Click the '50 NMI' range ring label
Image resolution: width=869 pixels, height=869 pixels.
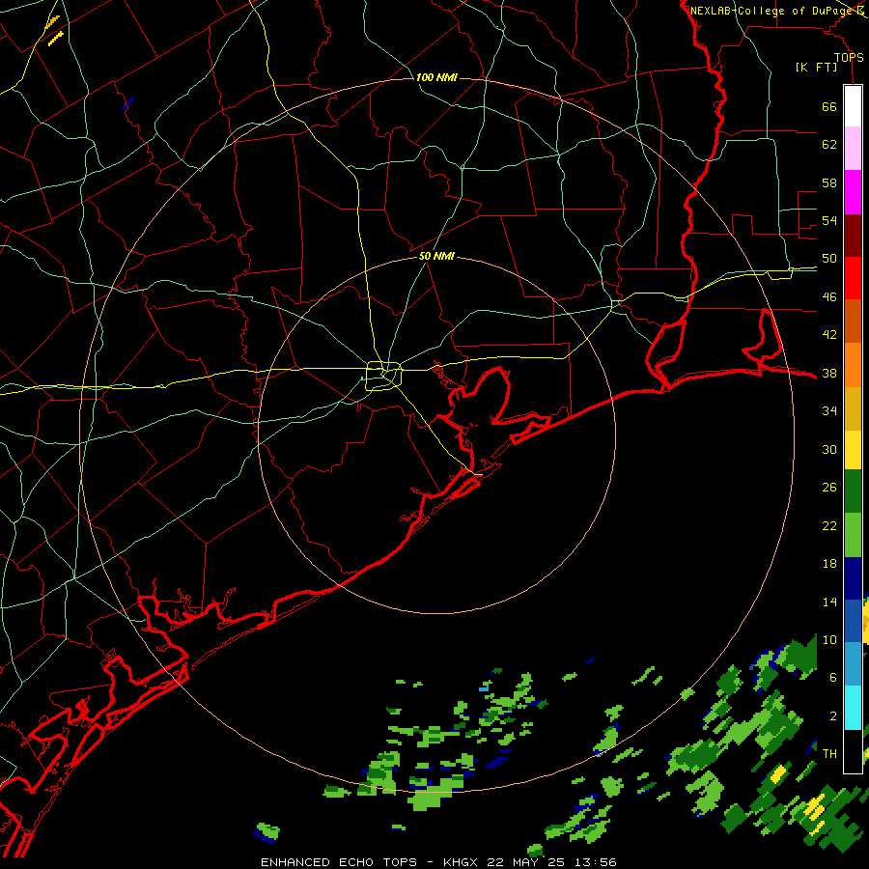point(436,256)
